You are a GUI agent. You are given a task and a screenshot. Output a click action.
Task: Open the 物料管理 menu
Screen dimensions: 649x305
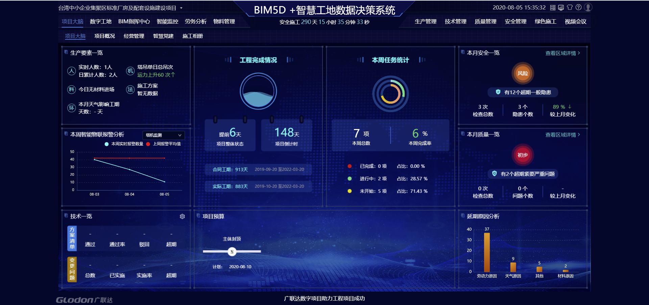click(x=224, y=21)
